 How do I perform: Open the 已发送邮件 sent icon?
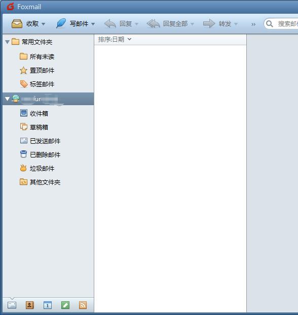(x=24, y=141)
